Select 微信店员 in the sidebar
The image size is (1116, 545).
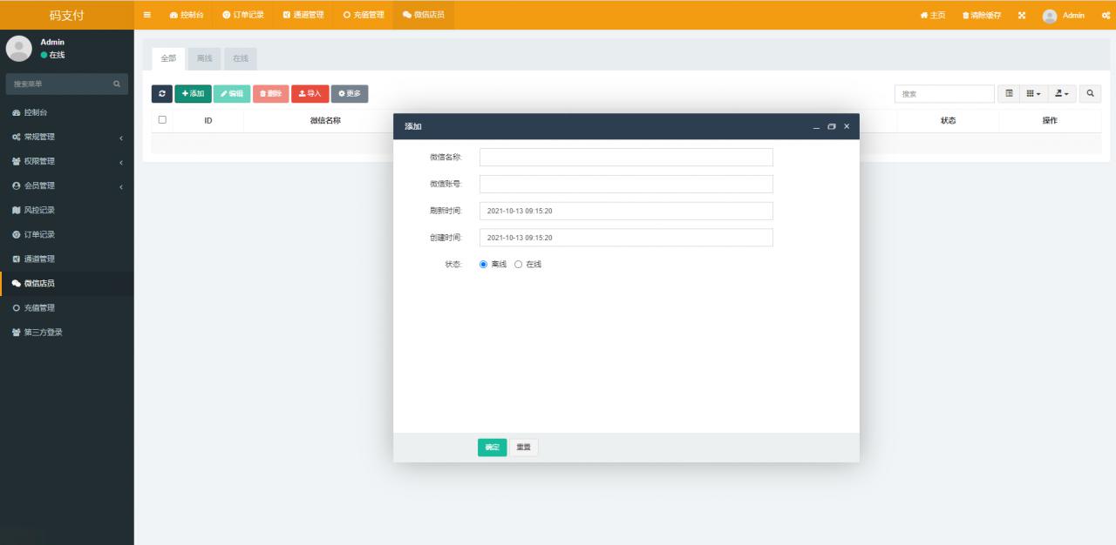[67, 283]
